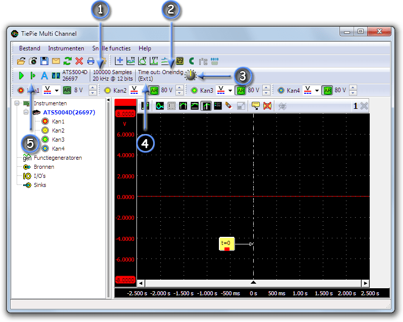Screen dimensions: 403x322
Task: Close graph 1 with the grey X
Action: tap(364, 106)
